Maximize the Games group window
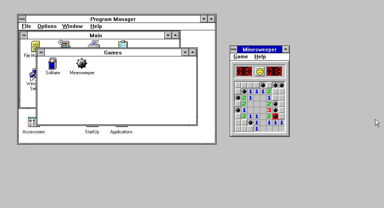This screenshot has width=384, height=208. click(x=193, y=52)
